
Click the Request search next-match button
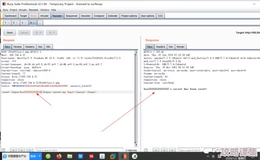click(30, 150)
